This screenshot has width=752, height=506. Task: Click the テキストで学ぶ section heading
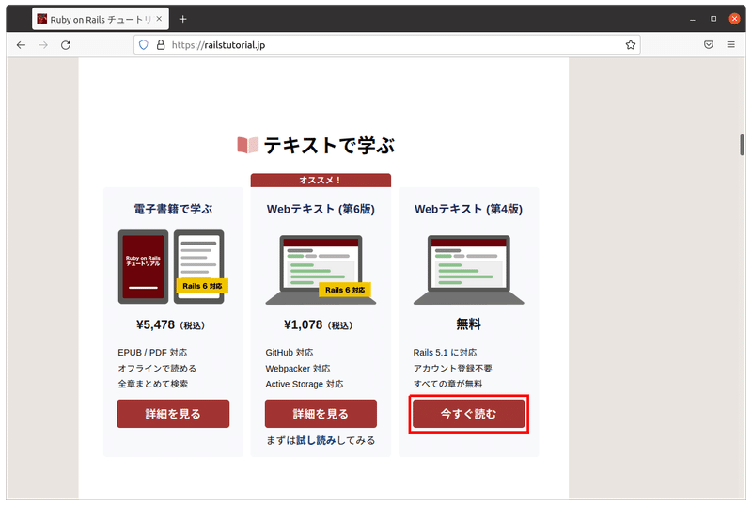coord(329,145)
